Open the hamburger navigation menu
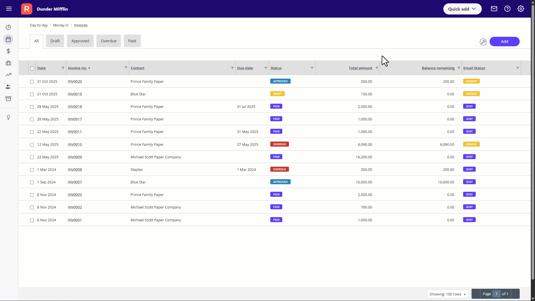Viewport: 535px width, 301px height. pyautogui.click(x=9, y=9)
